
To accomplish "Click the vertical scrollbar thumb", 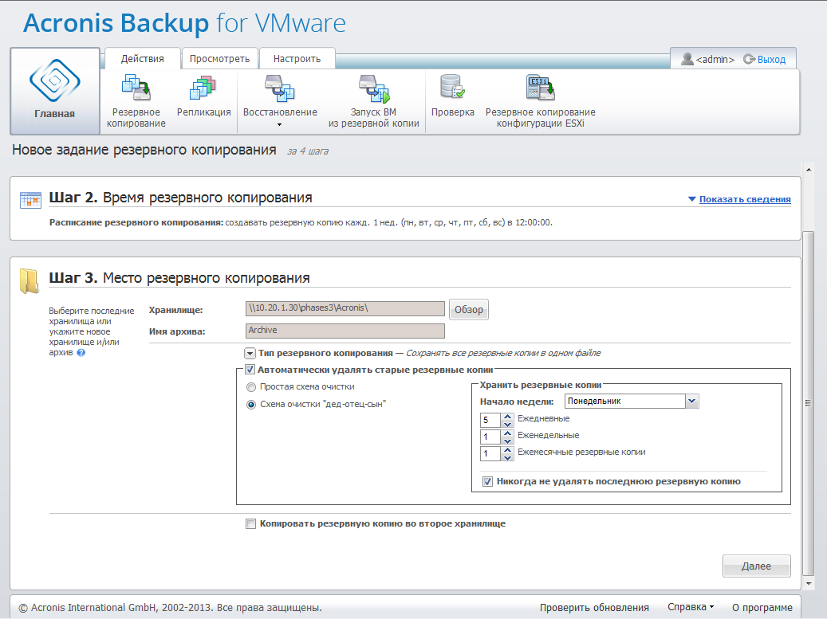I will point(808,403).
